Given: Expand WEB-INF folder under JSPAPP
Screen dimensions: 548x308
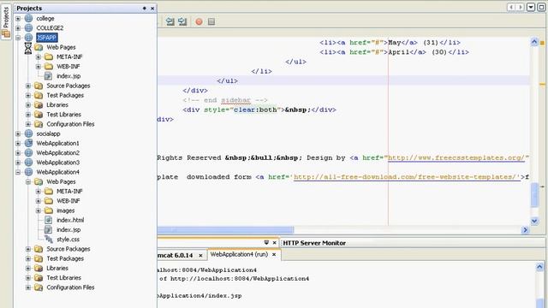Looking at the screenshot, I should [x=39, y=67].
